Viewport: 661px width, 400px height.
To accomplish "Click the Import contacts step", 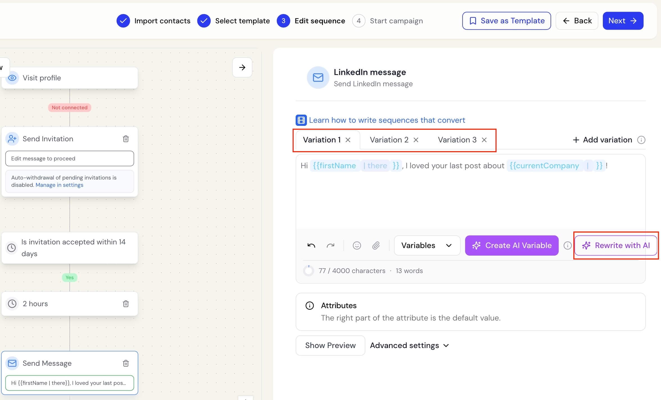I will (153, 21).
